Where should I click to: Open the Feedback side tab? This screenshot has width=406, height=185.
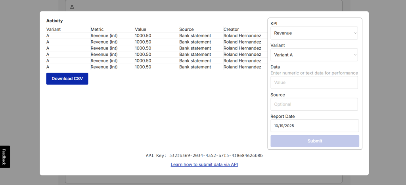pos(5,157)
